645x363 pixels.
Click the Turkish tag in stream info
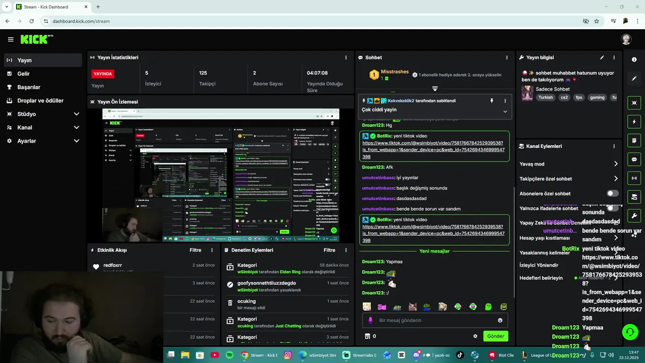[x=545, y=97]
